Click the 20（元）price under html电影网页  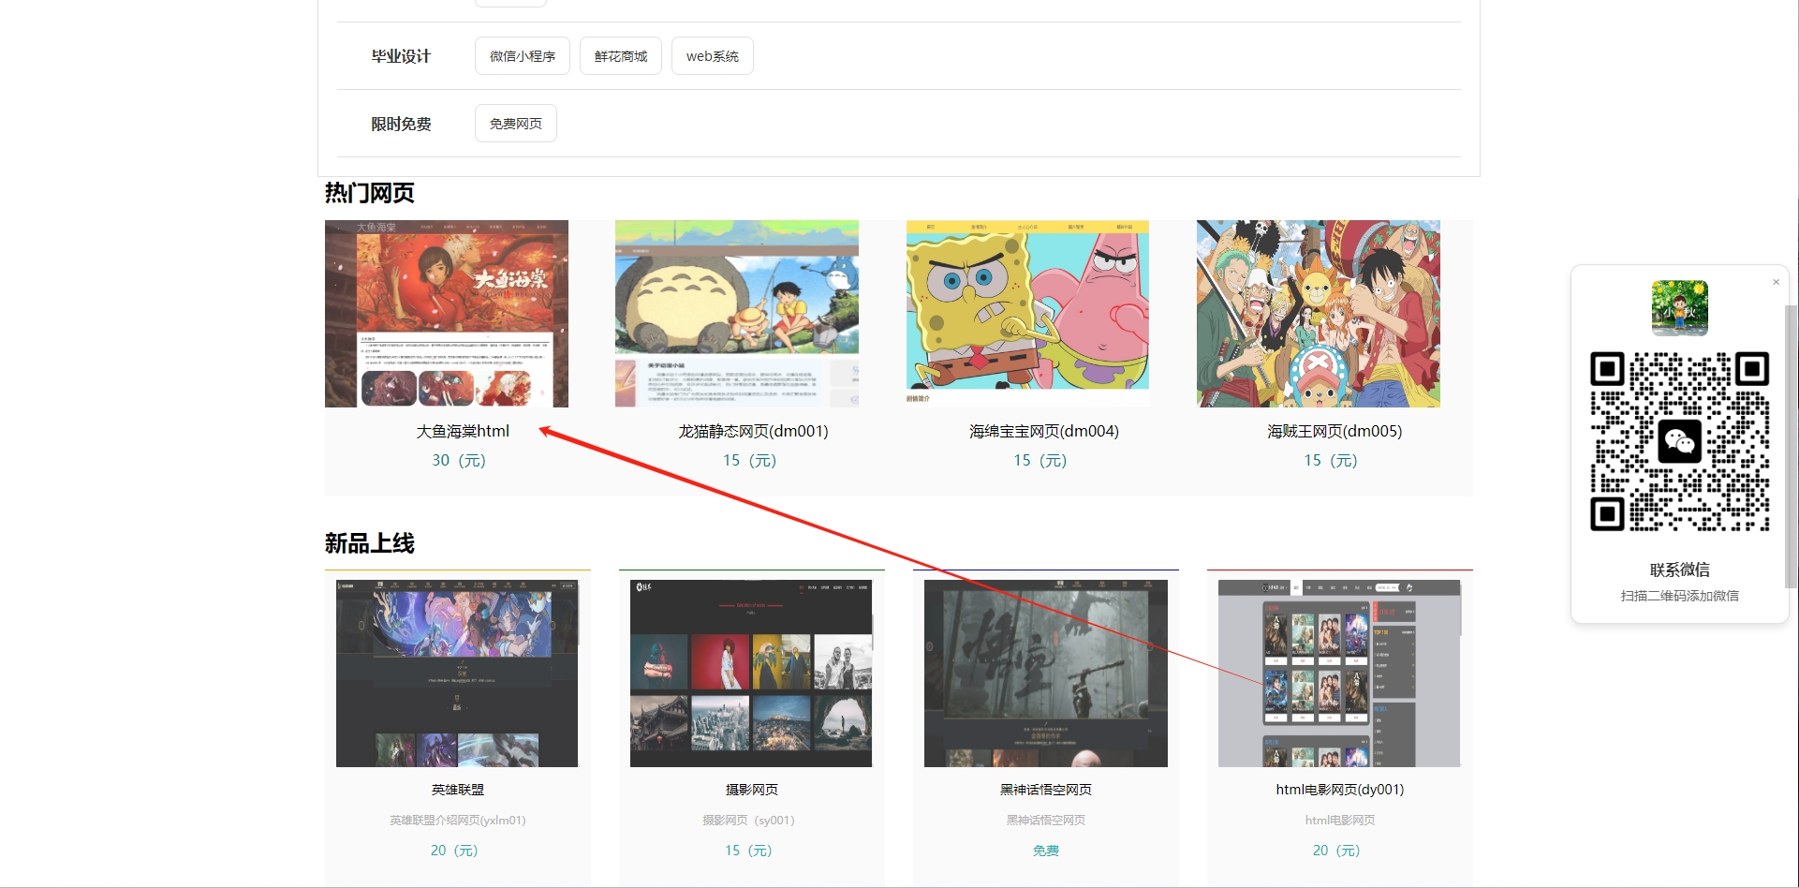tap(1336, 850)
